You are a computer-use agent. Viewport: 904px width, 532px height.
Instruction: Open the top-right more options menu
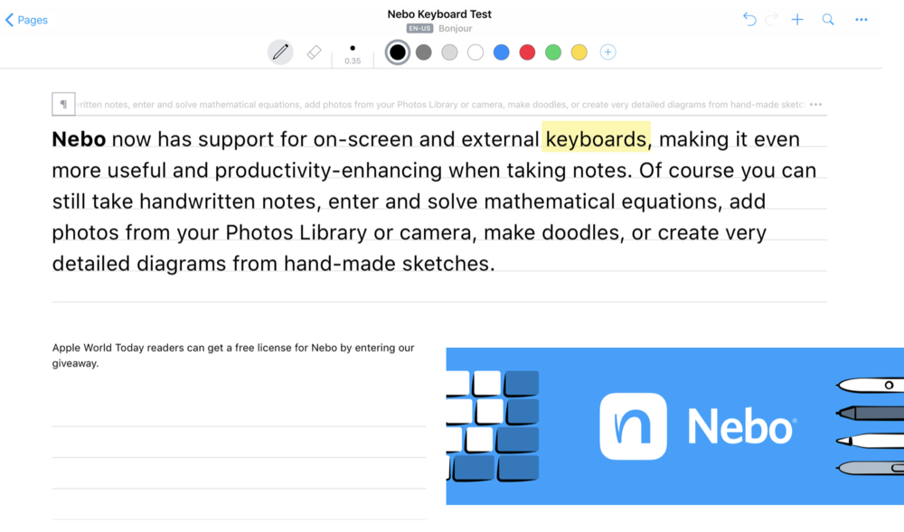pos(862,20)
